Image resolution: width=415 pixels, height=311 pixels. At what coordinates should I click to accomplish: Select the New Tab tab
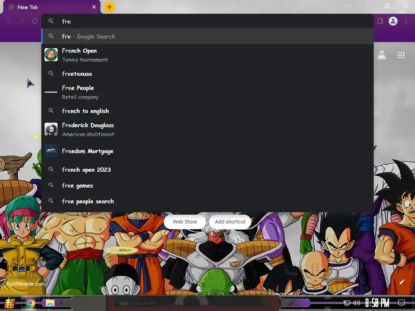(51, 7)
